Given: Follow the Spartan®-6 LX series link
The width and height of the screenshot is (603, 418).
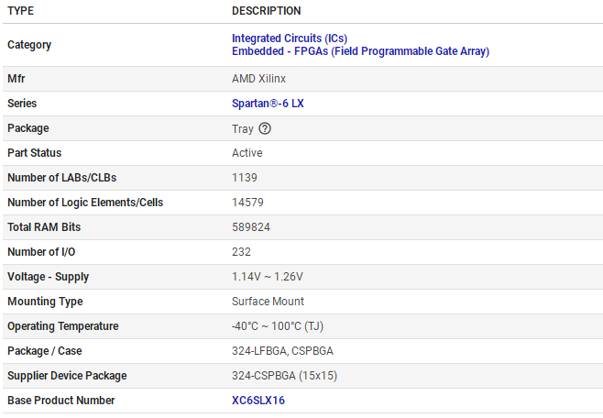Looking at the screenshot, I should (x=268, y=104).
